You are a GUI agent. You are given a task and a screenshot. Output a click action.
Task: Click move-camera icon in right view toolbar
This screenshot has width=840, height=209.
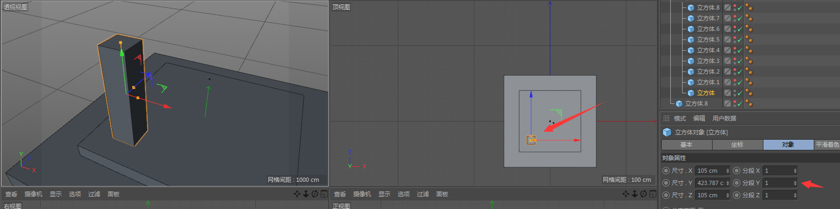tap(297, 194)
